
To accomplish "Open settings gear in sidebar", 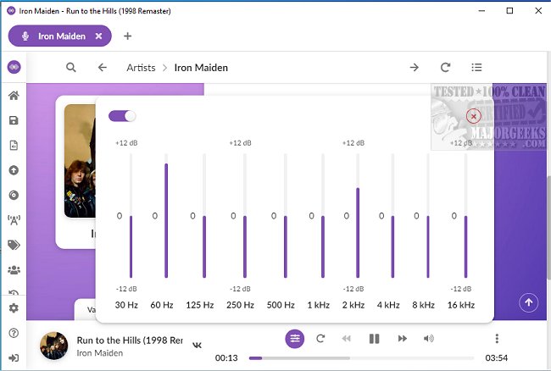I will pos(14,308).
